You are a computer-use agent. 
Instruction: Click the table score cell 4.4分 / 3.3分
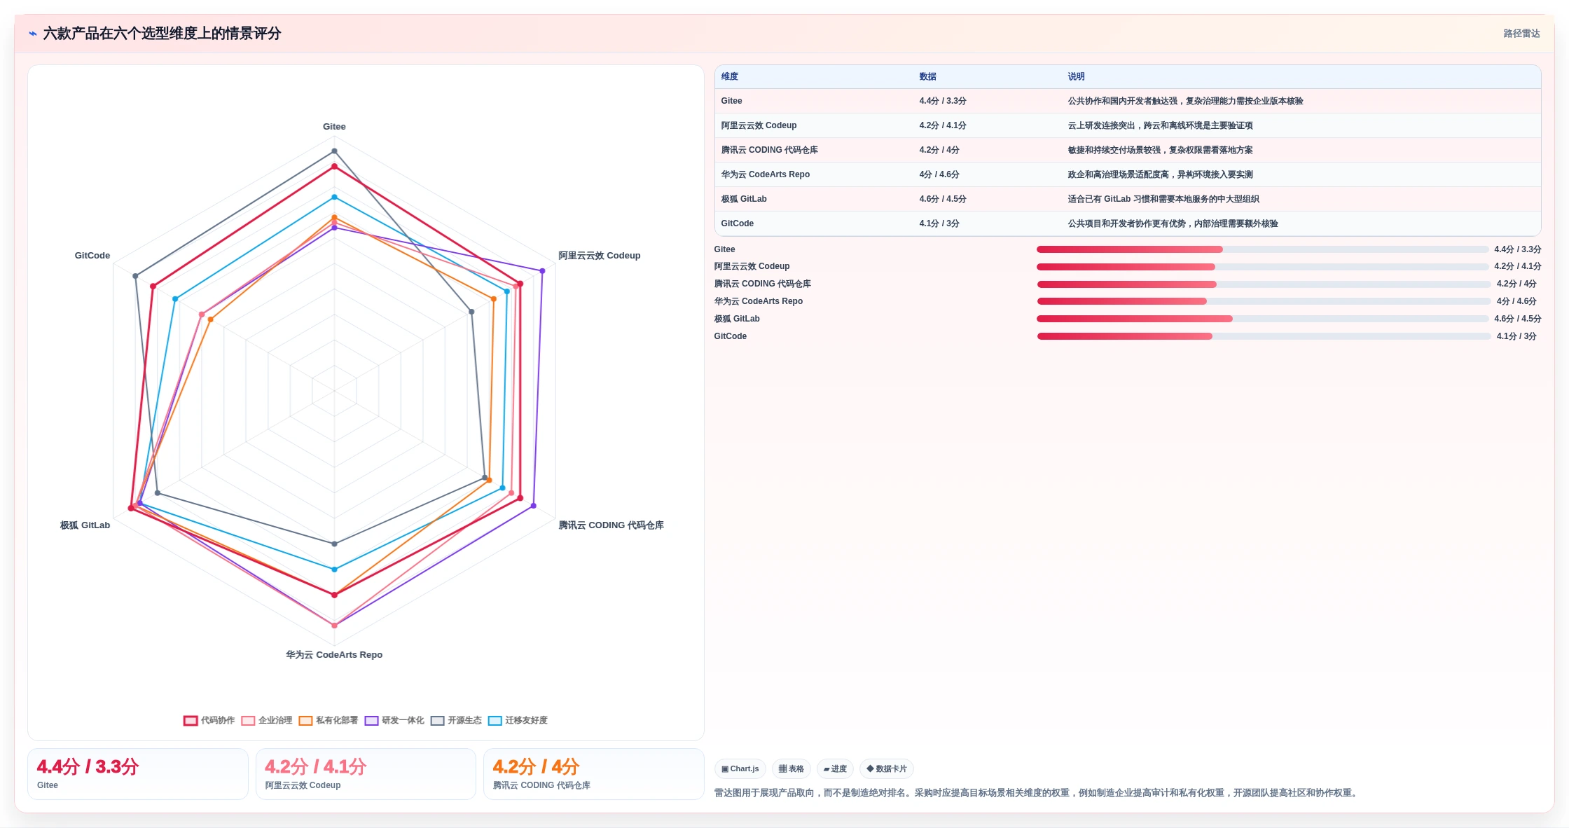(x=943, y=101)
